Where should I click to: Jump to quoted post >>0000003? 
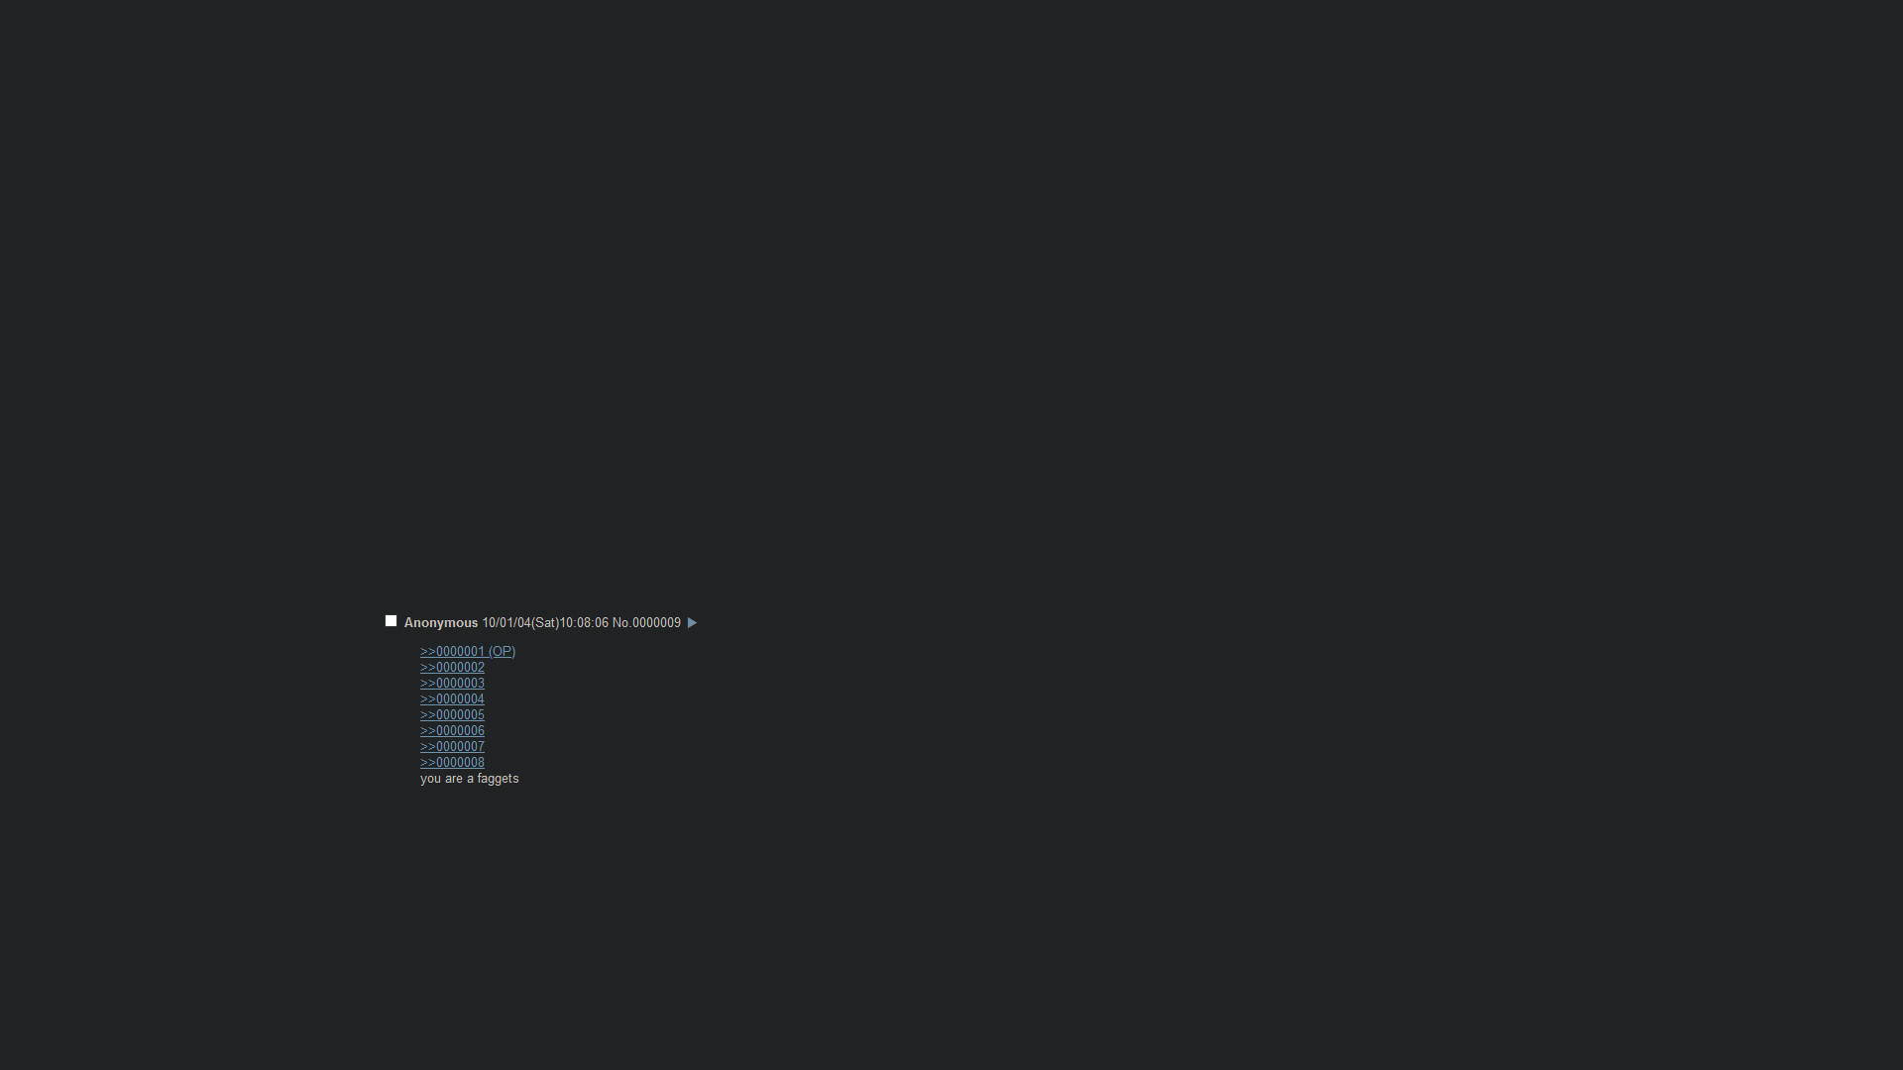click(452, 684)
